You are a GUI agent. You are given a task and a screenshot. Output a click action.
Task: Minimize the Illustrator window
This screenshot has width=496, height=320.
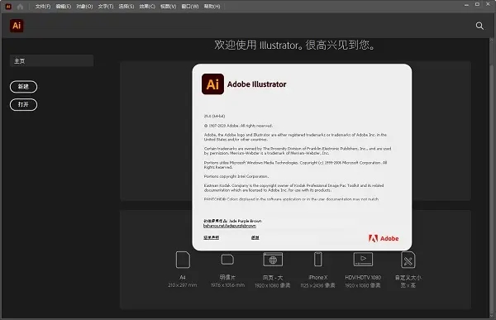(x=466, y=5)
